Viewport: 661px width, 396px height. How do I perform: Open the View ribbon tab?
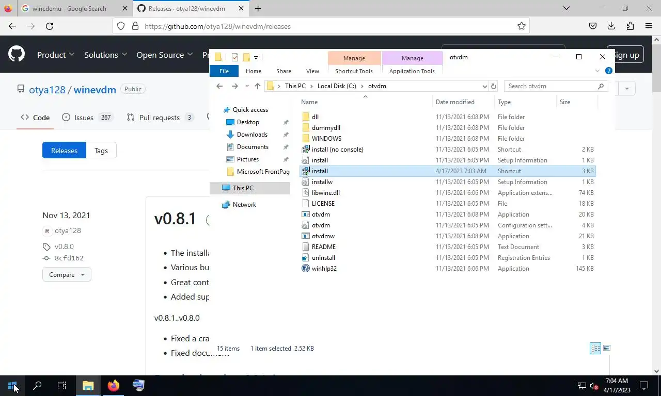[312, 71]
